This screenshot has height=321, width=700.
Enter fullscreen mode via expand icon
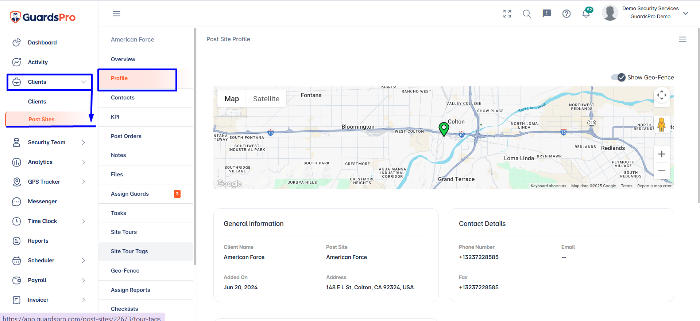pos(507,14)
